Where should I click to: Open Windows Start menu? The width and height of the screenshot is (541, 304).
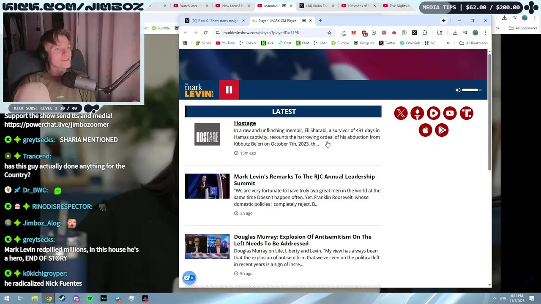pyautogui.click(x=6, y=299)
